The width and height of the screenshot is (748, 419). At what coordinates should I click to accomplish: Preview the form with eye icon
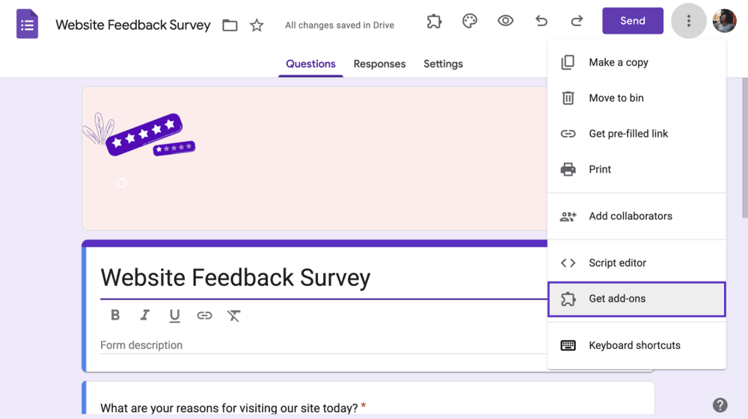click(506, 21)
